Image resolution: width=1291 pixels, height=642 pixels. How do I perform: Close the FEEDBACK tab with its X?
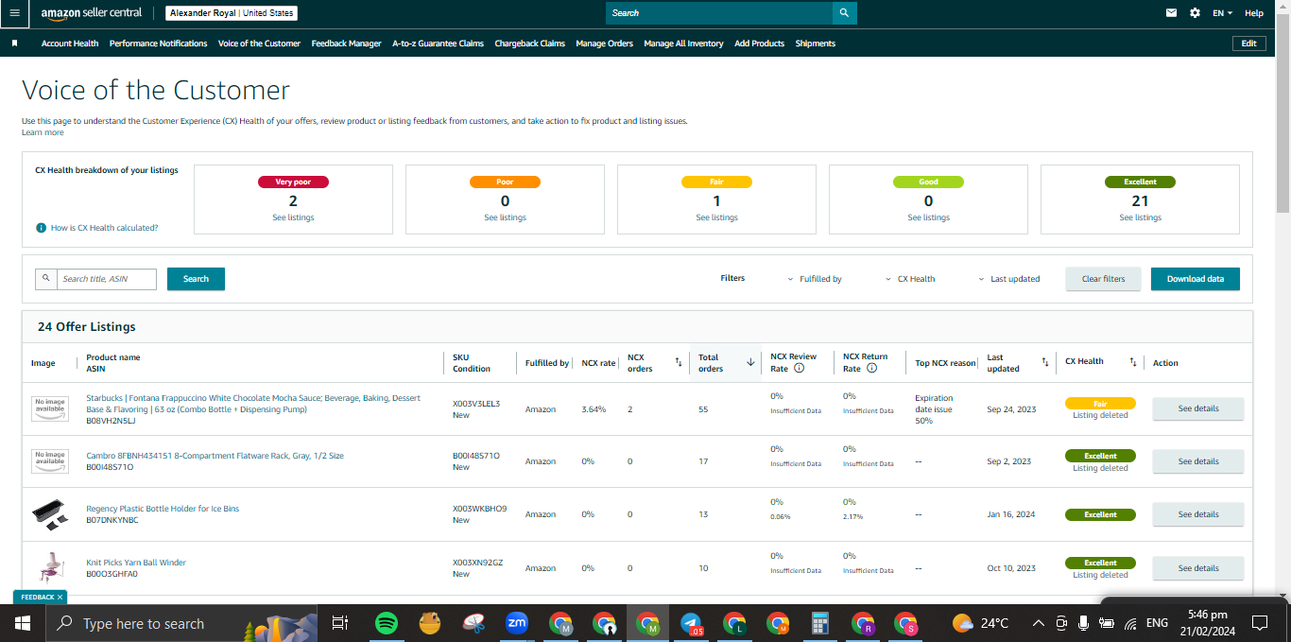60,598
